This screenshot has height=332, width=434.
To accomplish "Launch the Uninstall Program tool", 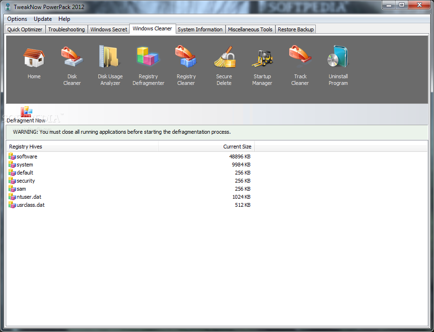I will (338, 66).
